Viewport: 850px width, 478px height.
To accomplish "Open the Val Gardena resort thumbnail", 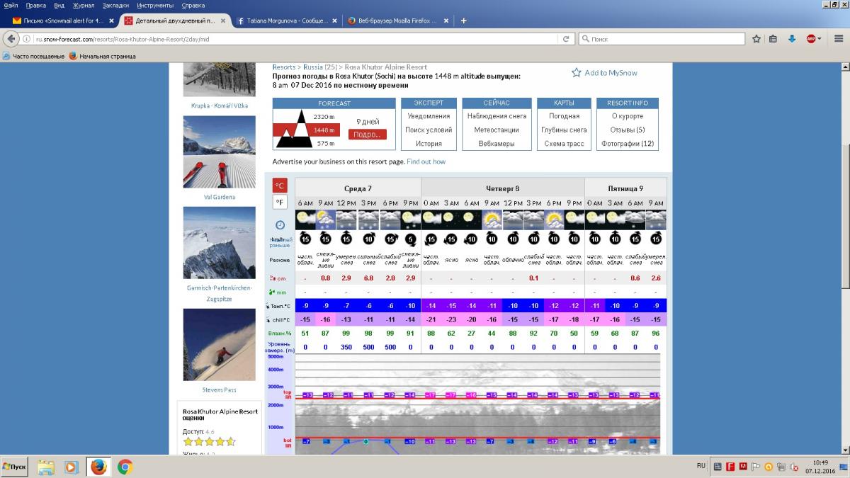I will pos(219,152).
